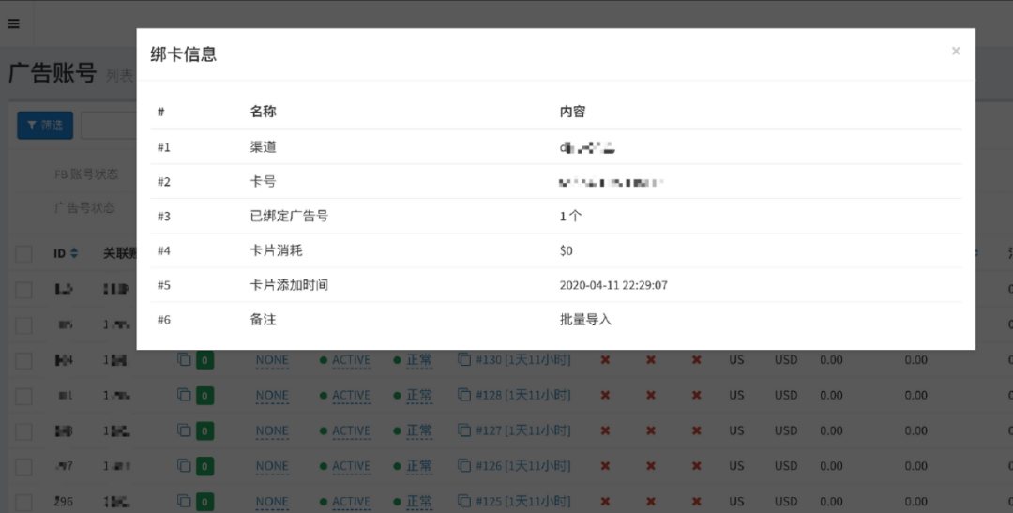Click the 正常 status in the #128 row
Viewport: 1013px width, 513px height.
(x=419, y=396)
